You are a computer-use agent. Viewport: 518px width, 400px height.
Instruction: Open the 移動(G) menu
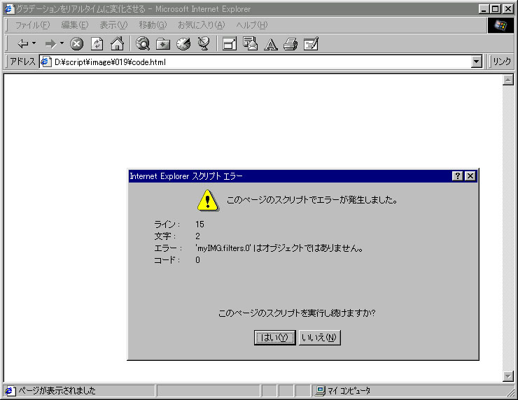[x=153, y=25]
